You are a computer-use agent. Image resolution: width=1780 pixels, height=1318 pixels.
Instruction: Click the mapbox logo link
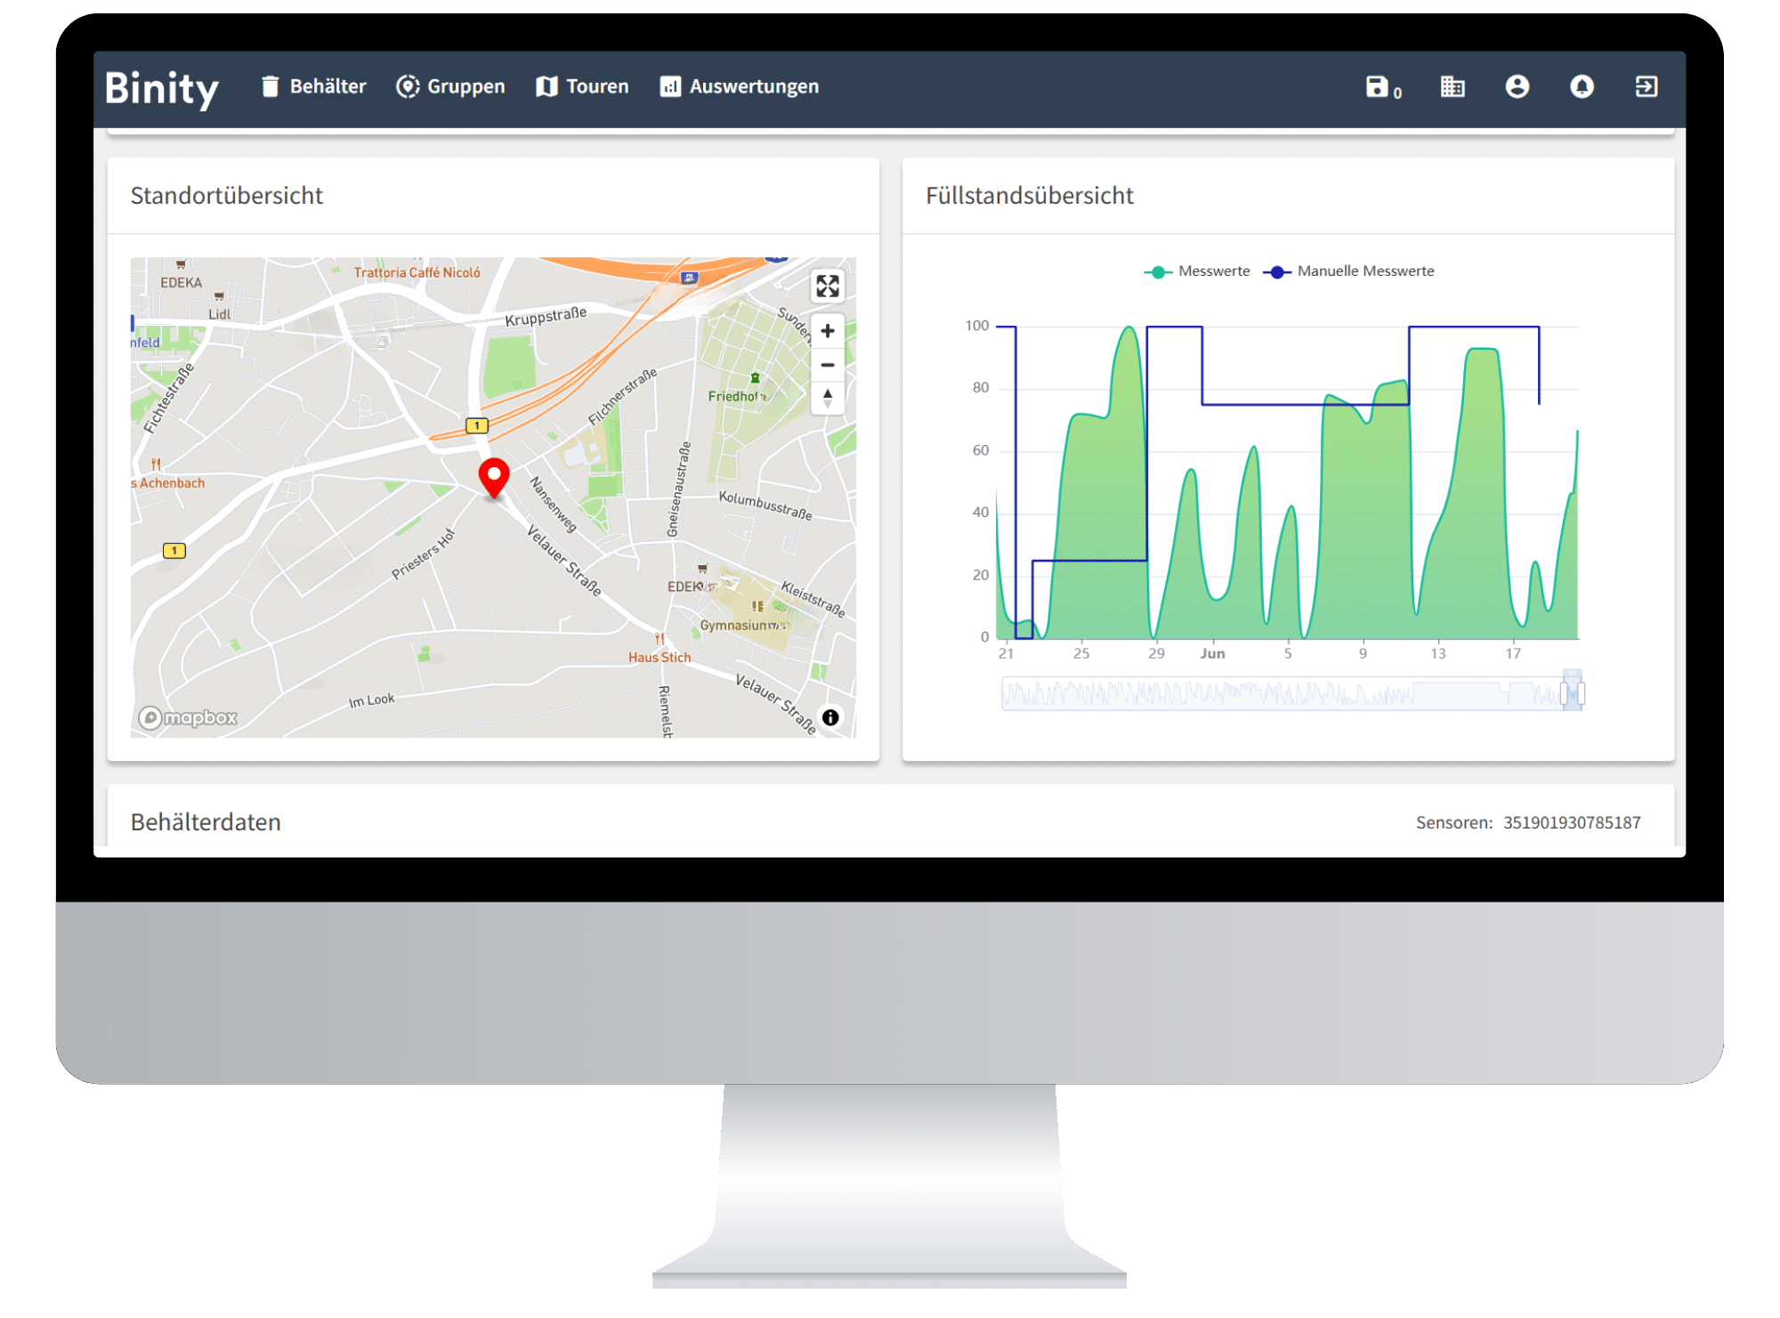click(x=189, y=717)
